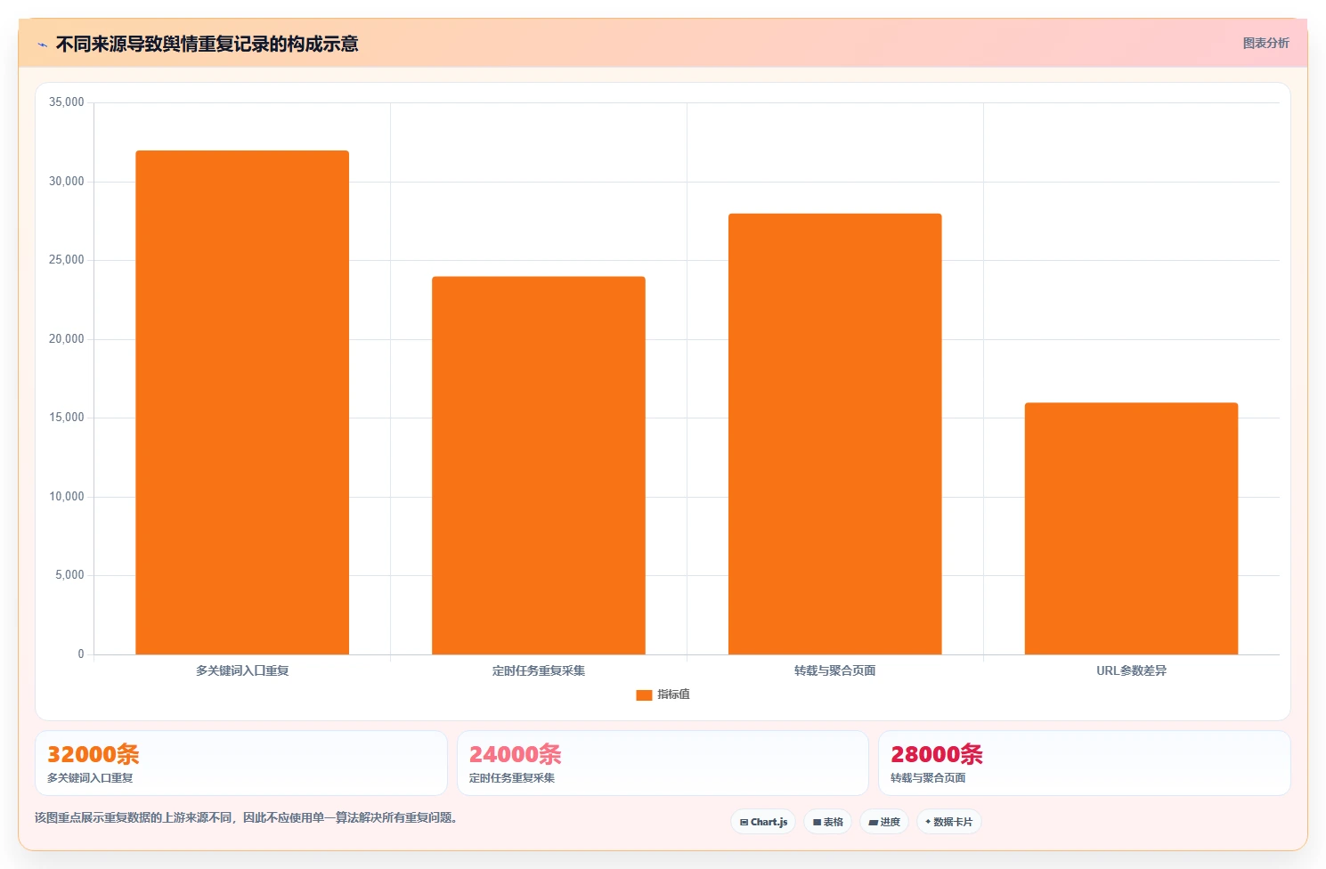Click the footnote text about 重复数据的上游来源
1326x869 pixels.
coord(246,817)
